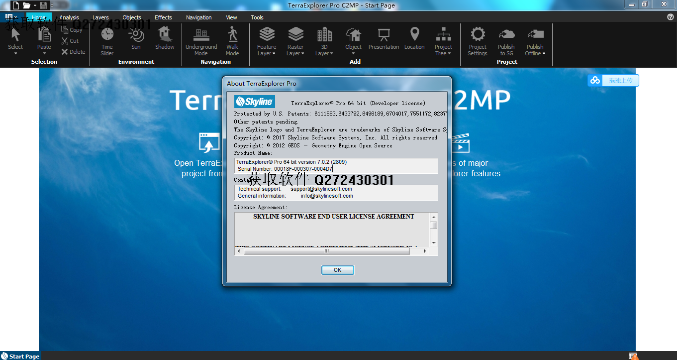Toggle the Sun environment effect

[x=136, y=38]
